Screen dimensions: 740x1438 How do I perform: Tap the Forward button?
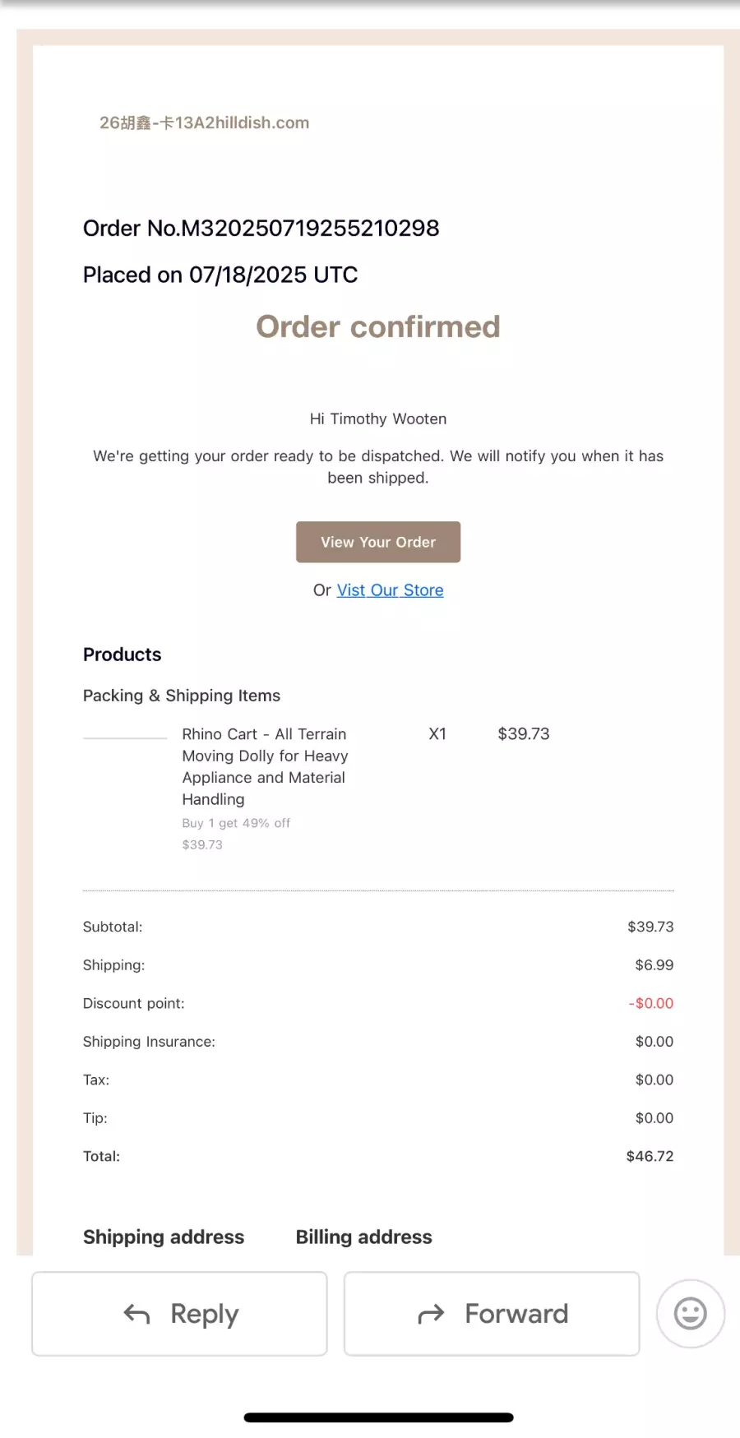(492, 1313)
